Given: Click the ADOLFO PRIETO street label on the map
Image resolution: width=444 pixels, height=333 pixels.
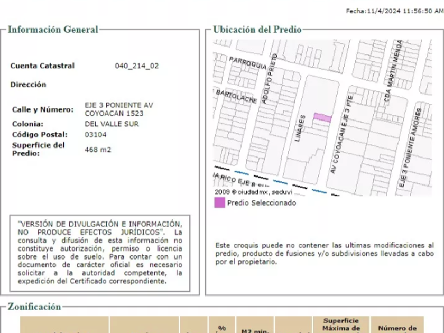Looking at the screenshot, I should [269, 78].
